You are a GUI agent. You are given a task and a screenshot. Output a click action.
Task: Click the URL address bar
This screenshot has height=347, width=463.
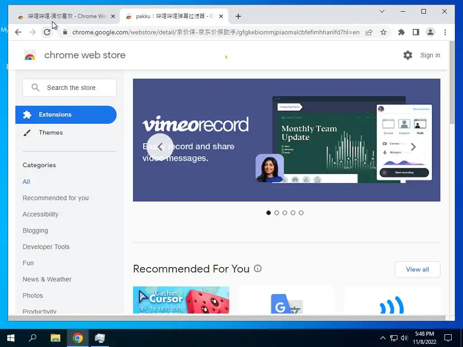point(216,32)
